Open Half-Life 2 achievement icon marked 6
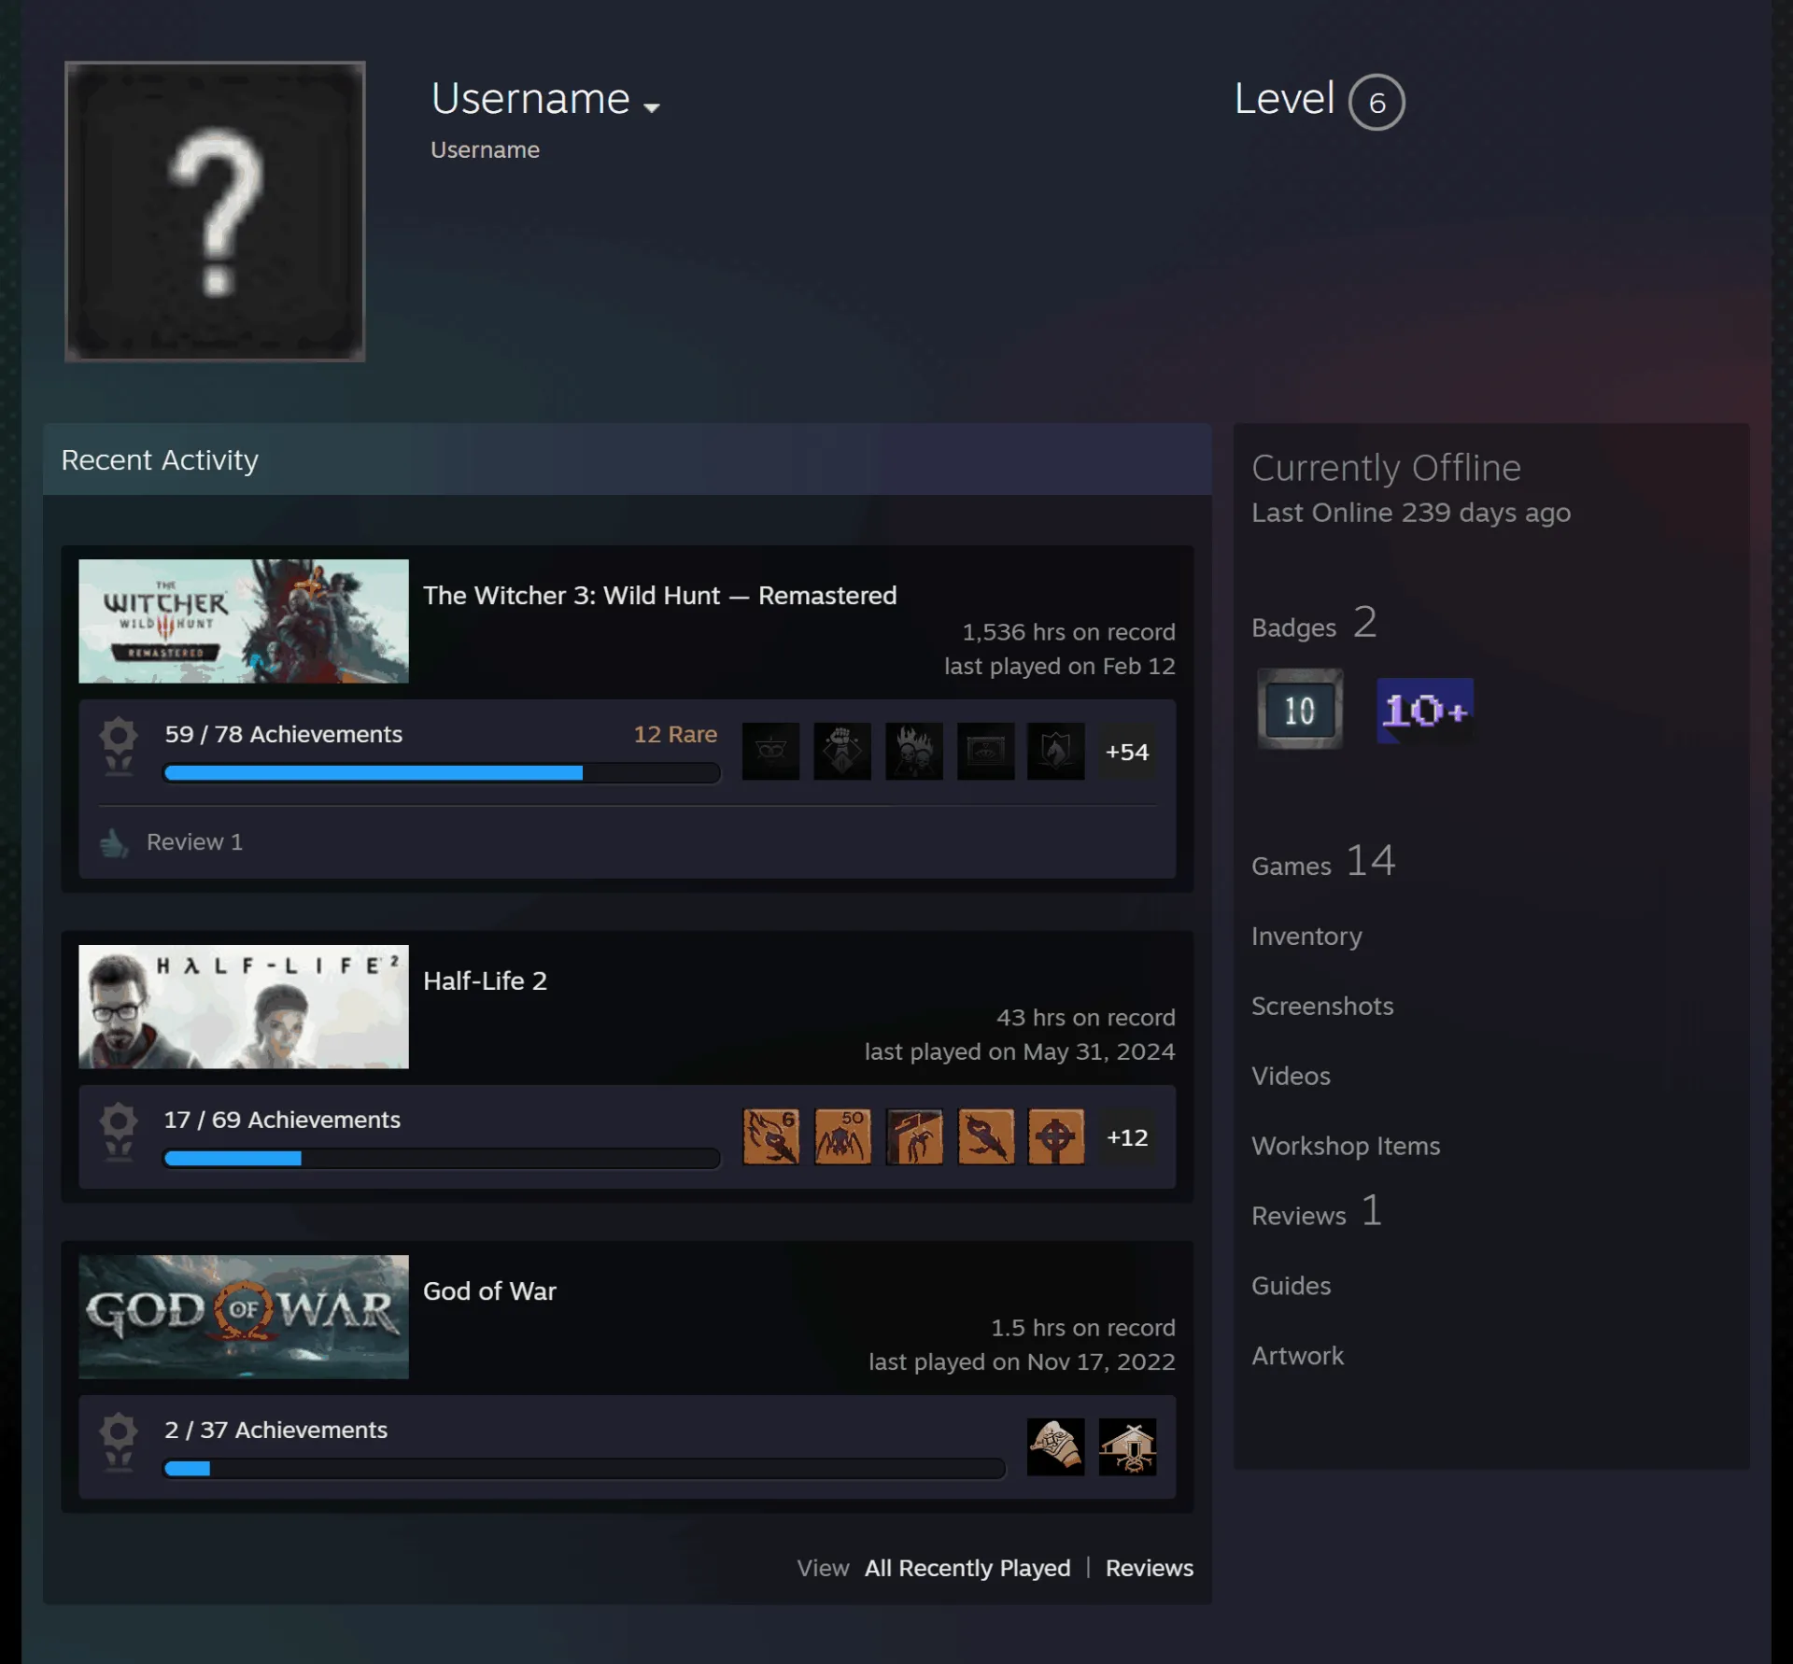The width and height of the screenshot is (1793, 1664). click(770, 1136)
